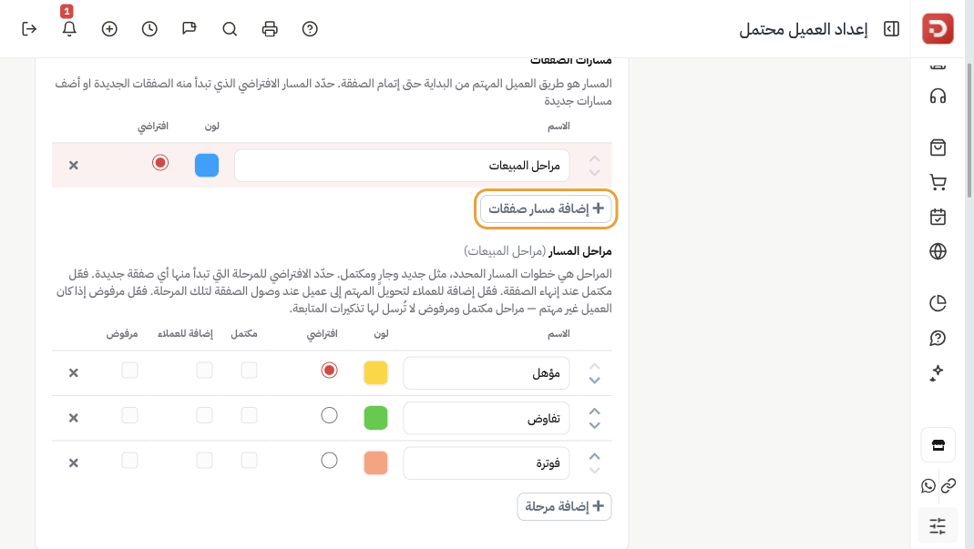
Task: Open the pie chart reports icon
Action: pyautogui.click(x=938, y=303)
